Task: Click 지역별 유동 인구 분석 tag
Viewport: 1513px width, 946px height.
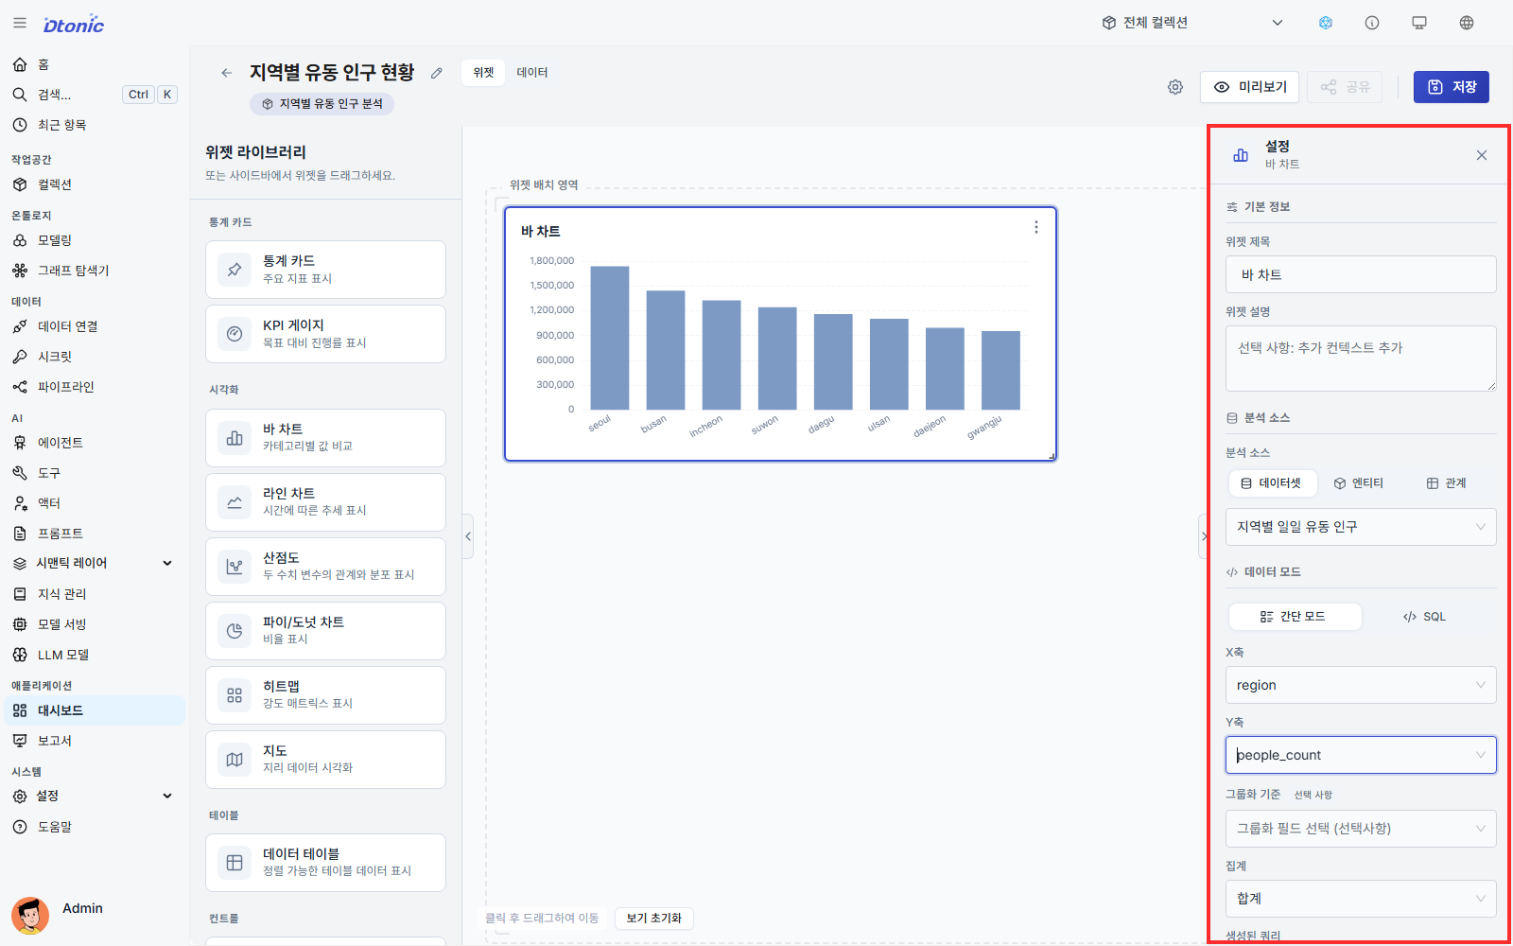Action: (322, 104)
